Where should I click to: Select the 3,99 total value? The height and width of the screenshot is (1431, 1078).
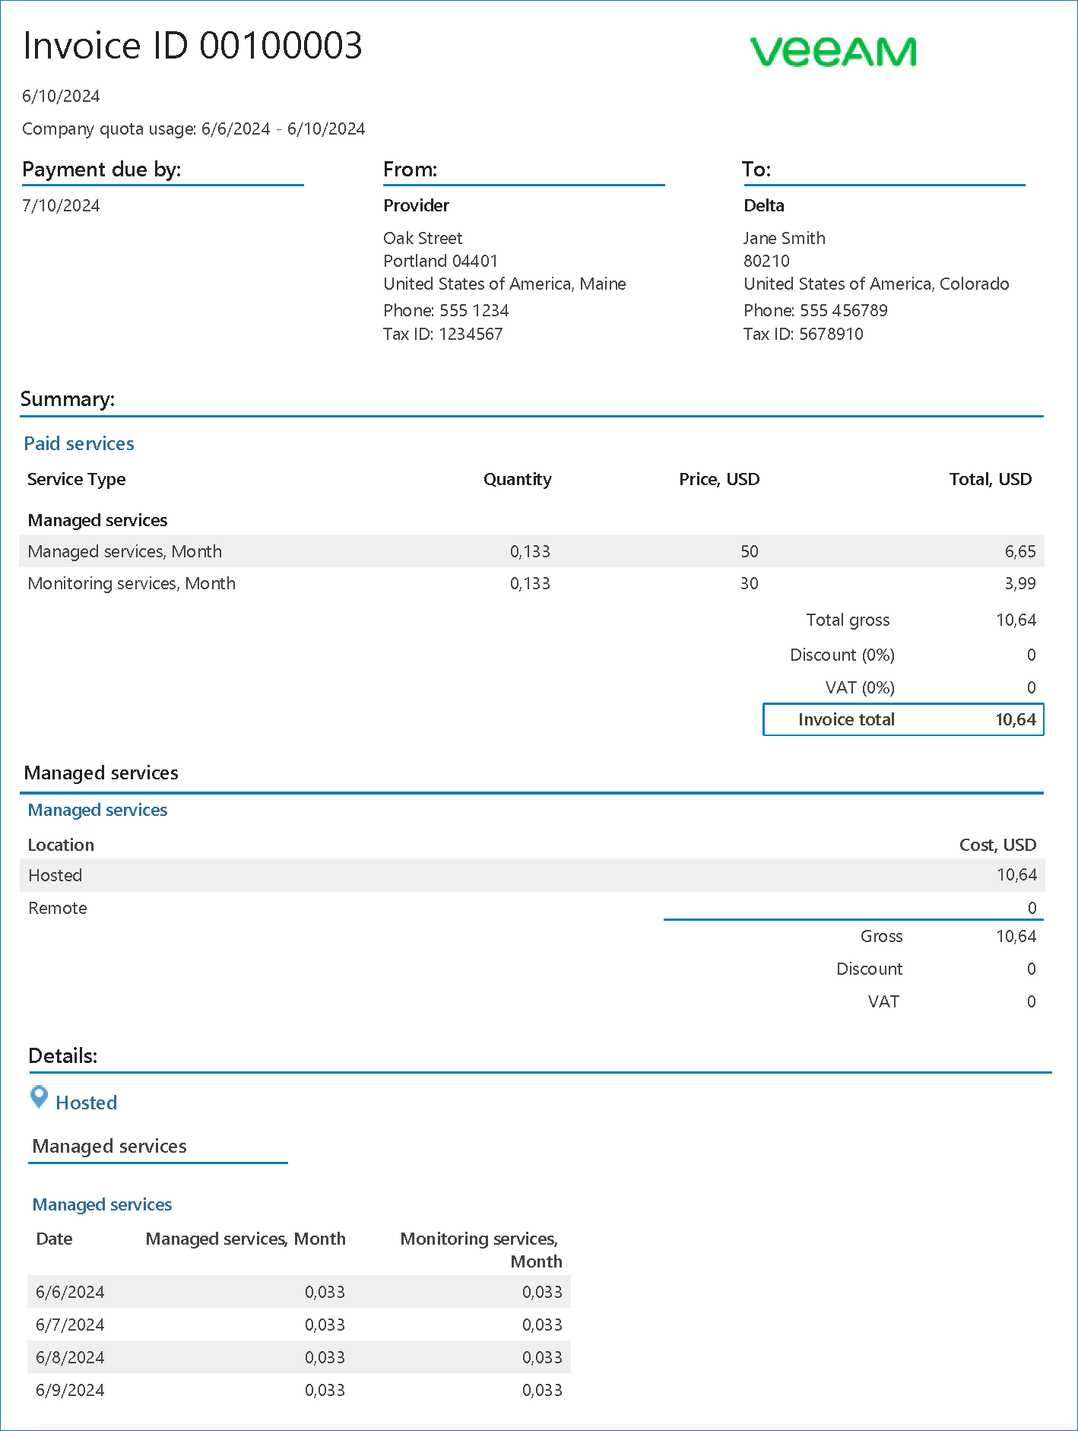(1020, 584)
